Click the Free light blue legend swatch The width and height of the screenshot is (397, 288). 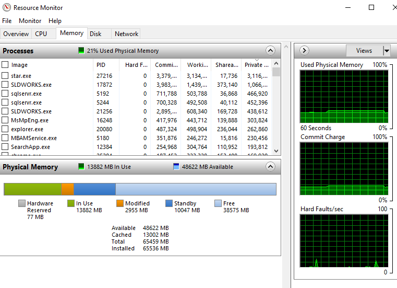[218, 203]
